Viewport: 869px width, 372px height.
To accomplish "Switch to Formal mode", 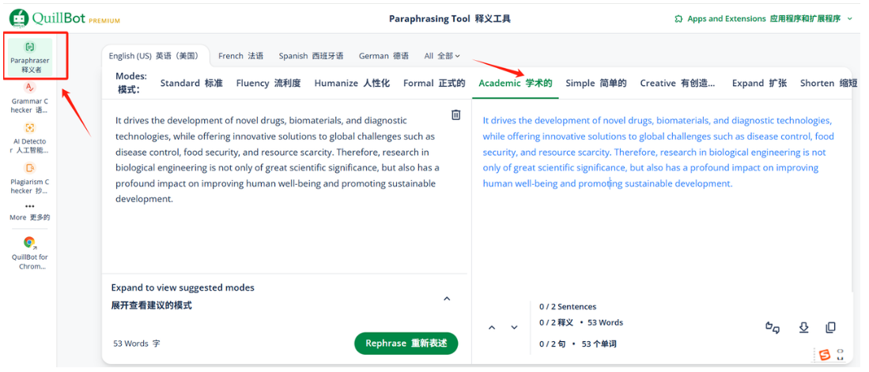I will pyautogui.click(x=434, y=83).
